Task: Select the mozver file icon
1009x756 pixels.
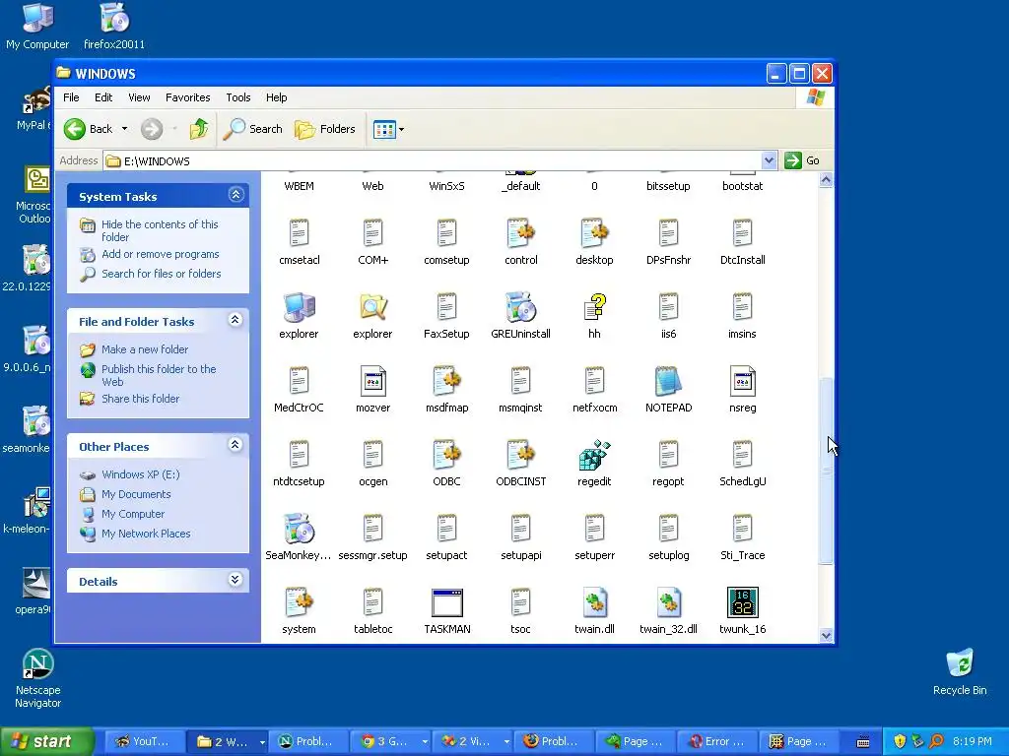Action: pos(373,381)
